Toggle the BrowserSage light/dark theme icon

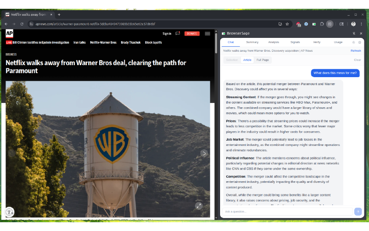[353, 42]
